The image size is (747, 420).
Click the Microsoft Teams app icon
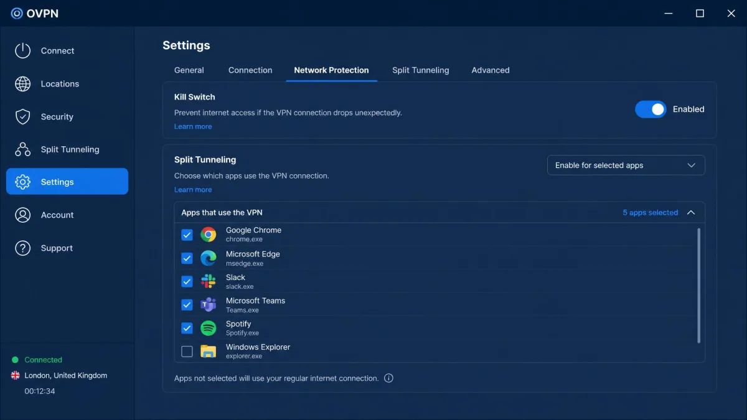pyautogui.click(x=208, y=305)
